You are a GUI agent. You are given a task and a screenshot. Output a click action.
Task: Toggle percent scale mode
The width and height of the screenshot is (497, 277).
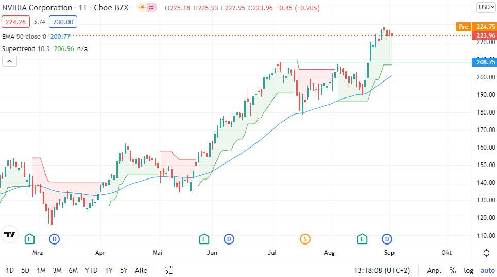pos(452,271)
